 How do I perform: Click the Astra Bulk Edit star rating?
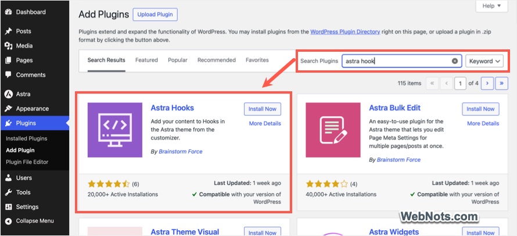tap(326, 184)
